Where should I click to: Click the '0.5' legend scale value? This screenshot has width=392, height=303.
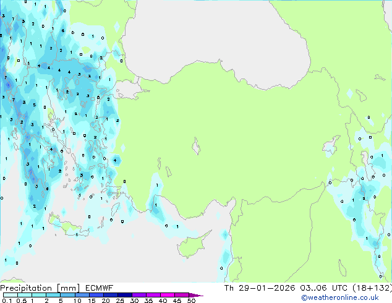coord(21,301)
